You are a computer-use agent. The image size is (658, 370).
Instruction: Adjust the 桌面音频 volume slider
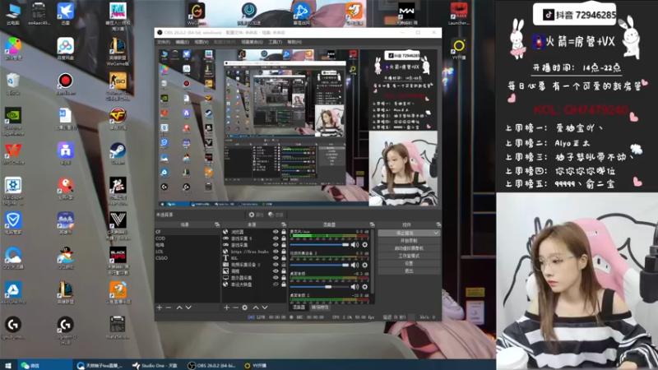pos(320,287)
